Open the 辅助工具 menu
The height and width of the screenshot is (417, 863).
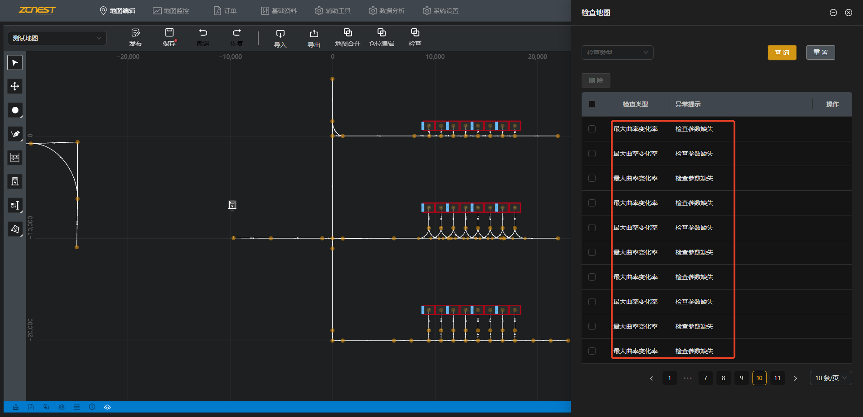coord(333,11)
